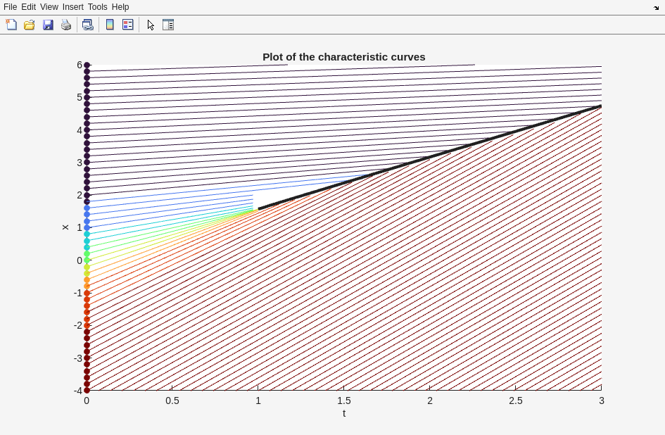Expand the Tools menu

click(98, 7)
